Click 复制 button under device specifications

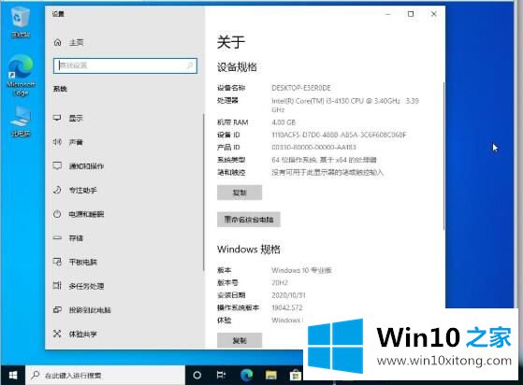pyautogui.click(x=240, y=192)
